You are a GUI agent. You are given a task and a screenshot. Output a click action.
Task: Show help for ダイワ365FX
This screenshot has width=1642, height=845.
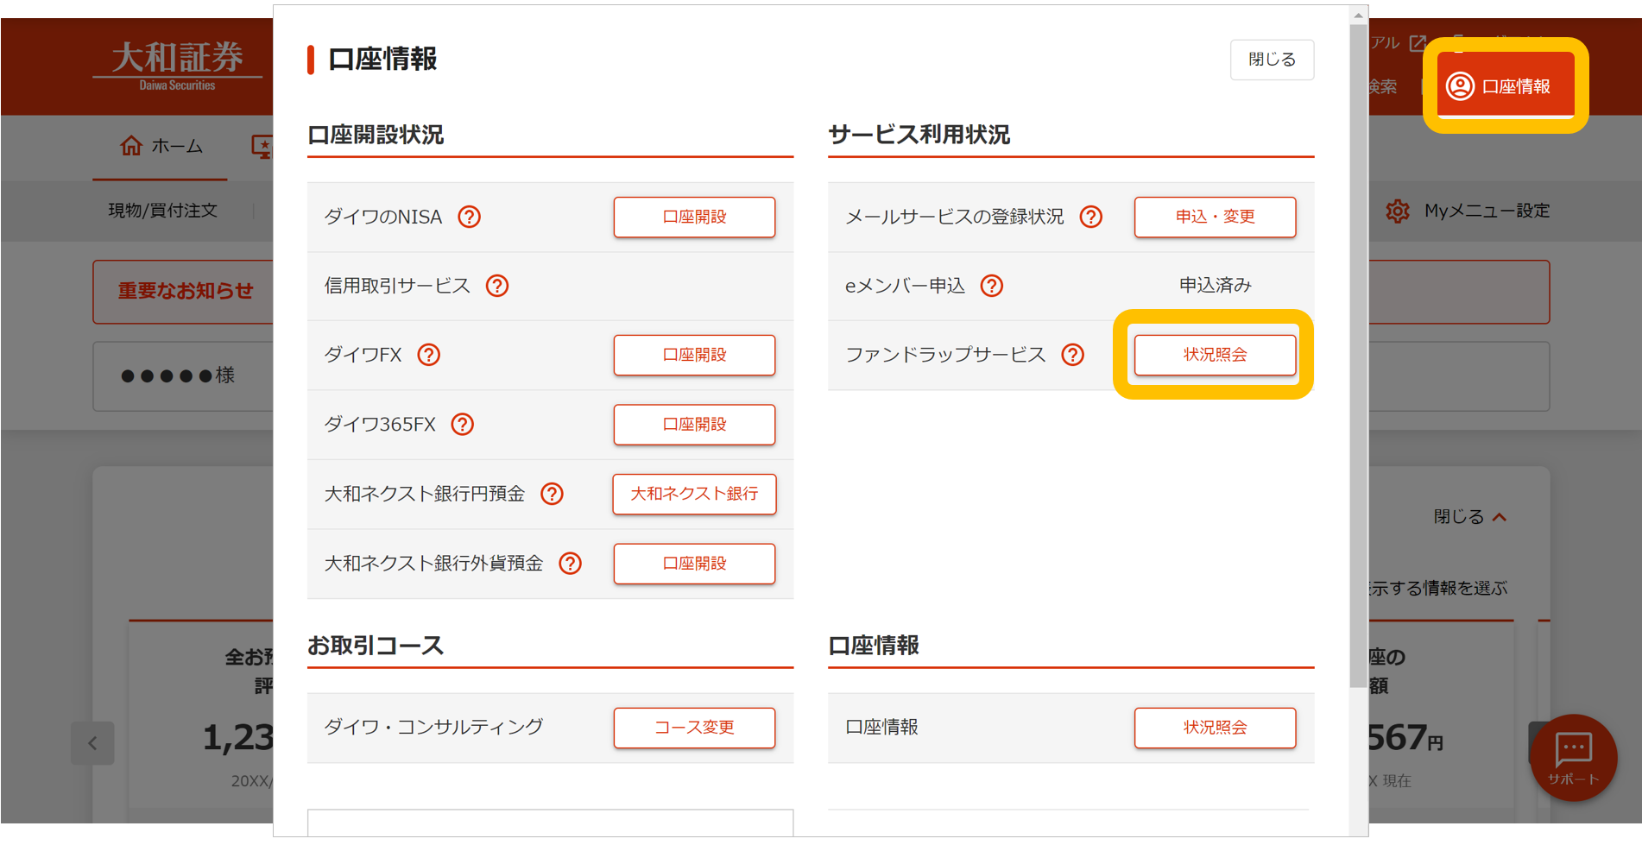[463, 425]
